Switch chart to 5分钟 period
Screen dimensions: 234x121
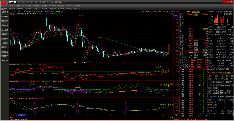point(23,11)
